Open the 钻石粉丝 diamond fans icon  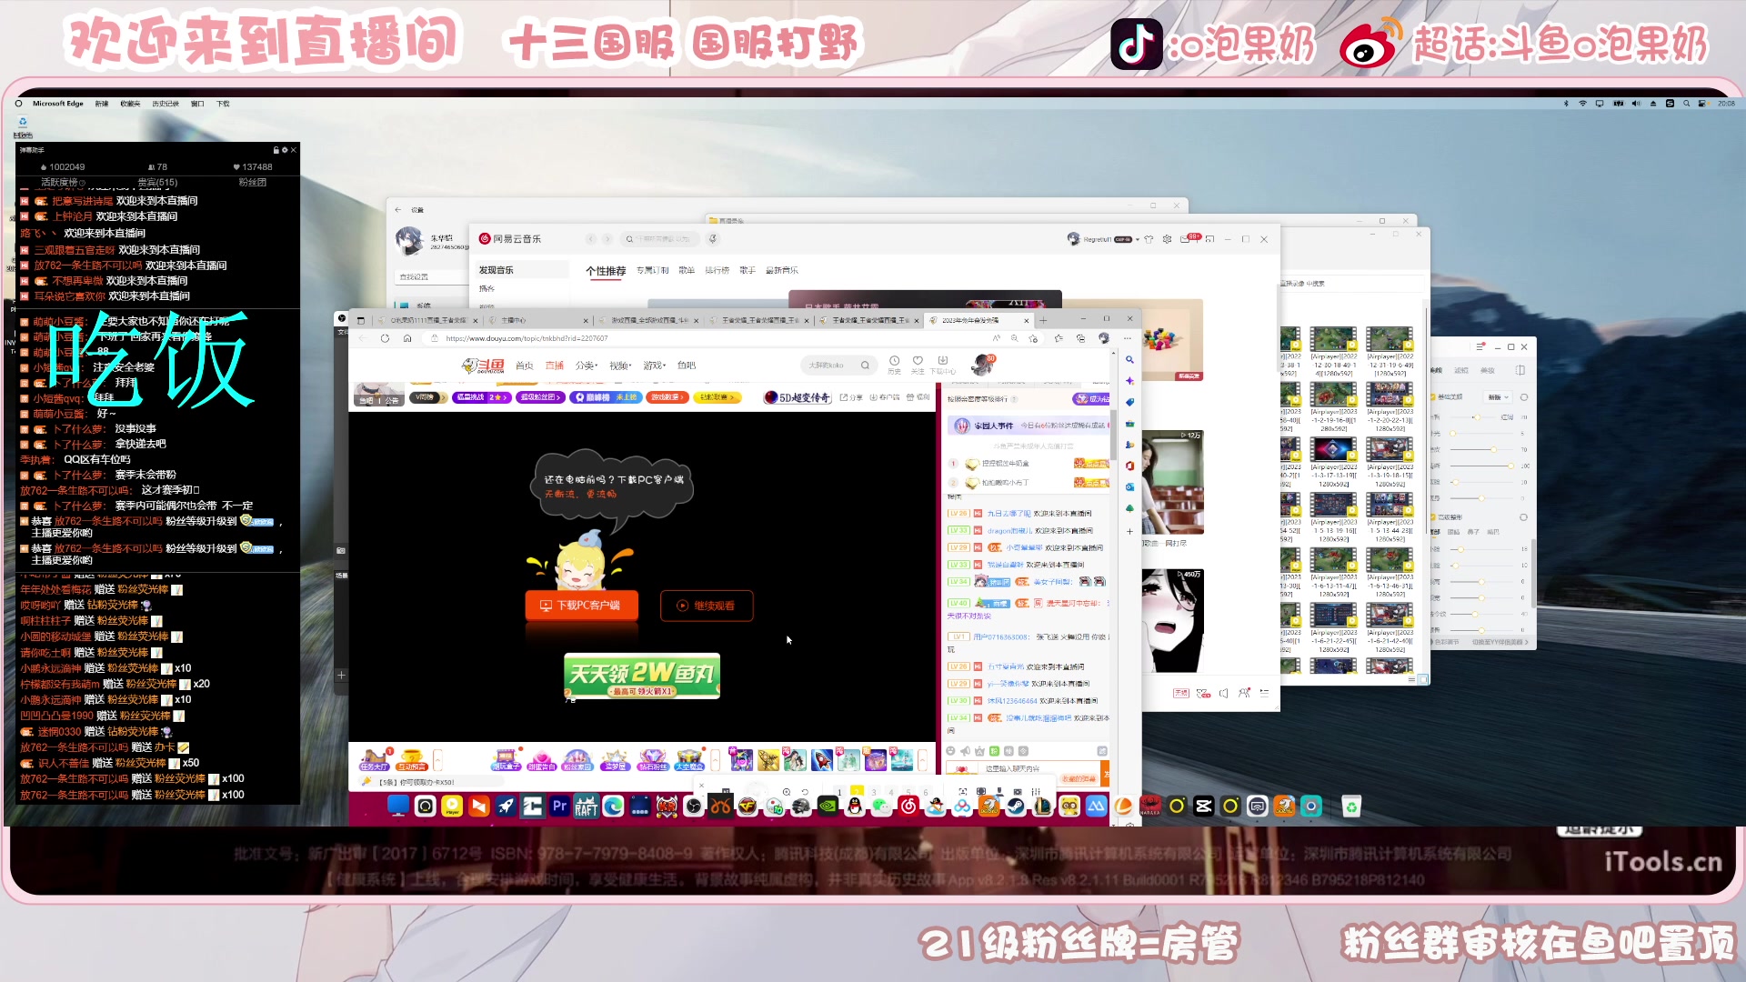[654, 758]
